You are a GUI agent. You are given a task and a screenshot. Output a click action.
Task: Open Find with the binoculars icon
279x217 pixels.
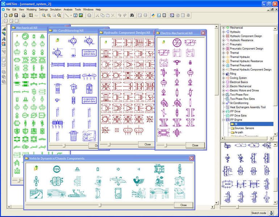132,15
